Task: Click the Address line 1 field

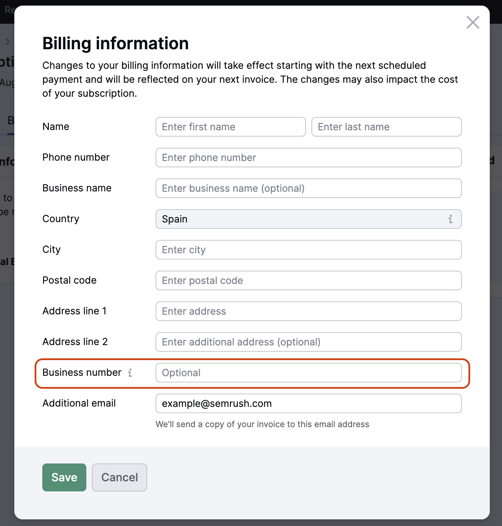Action: click(x=308, y=311)
